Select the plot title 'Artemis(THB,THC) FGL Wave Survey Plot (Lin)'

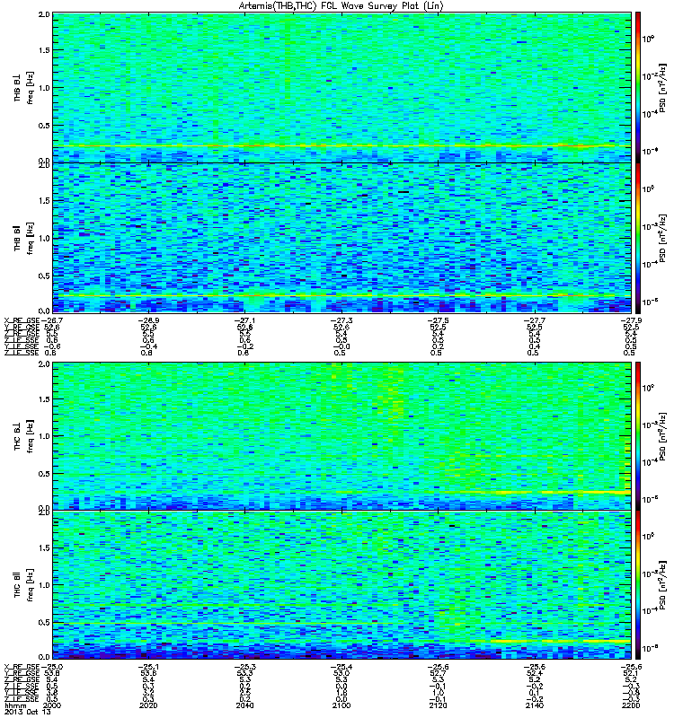pos(341,6)
